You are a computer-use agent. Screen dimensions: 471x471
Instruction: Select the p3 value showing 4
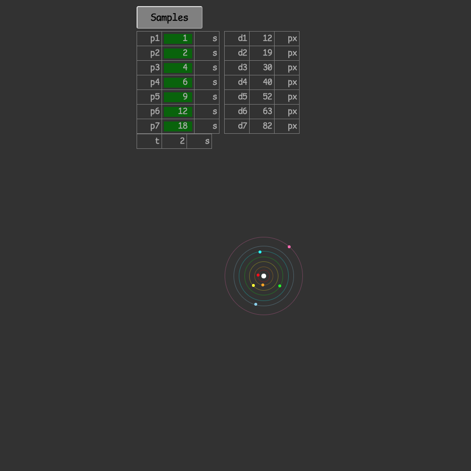pyautogui.click(x=178, y=67)
